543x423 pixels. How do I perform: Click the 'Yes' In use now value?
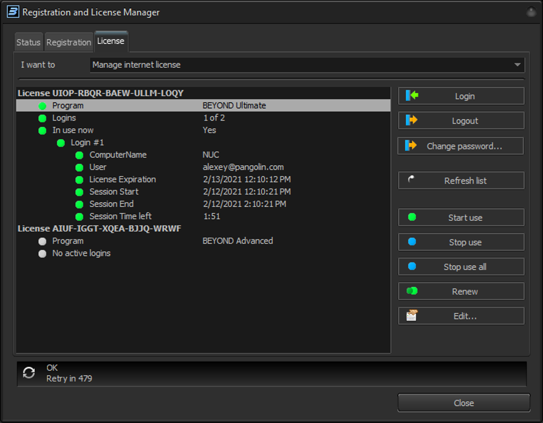[209, 130]
